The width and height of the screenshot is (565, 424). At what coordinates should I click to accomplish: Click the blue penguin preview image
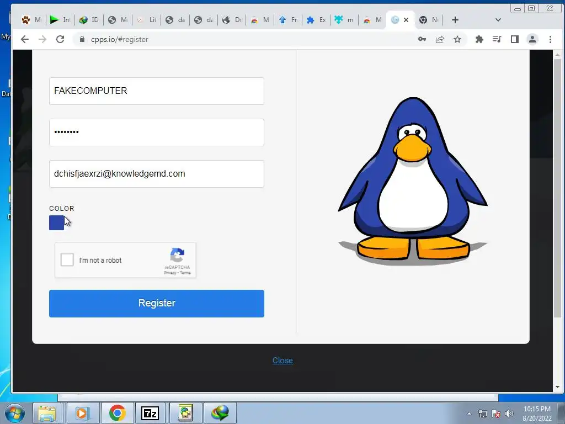(413, 181)
